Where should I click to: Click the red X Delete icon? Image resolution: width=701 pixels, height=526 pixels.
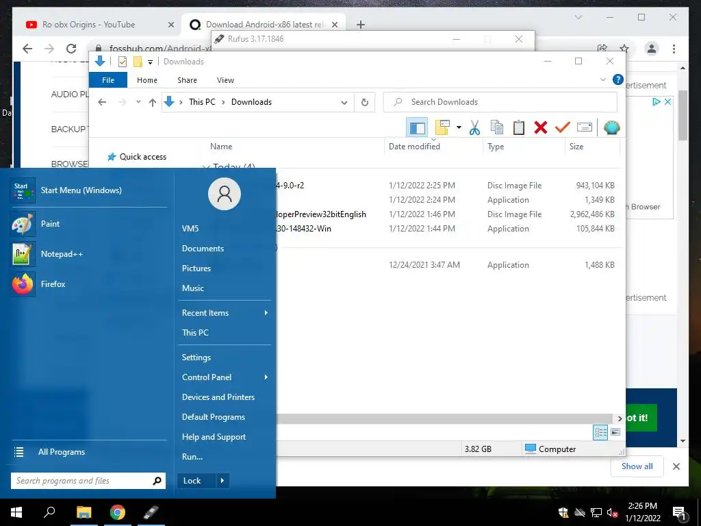541,127
